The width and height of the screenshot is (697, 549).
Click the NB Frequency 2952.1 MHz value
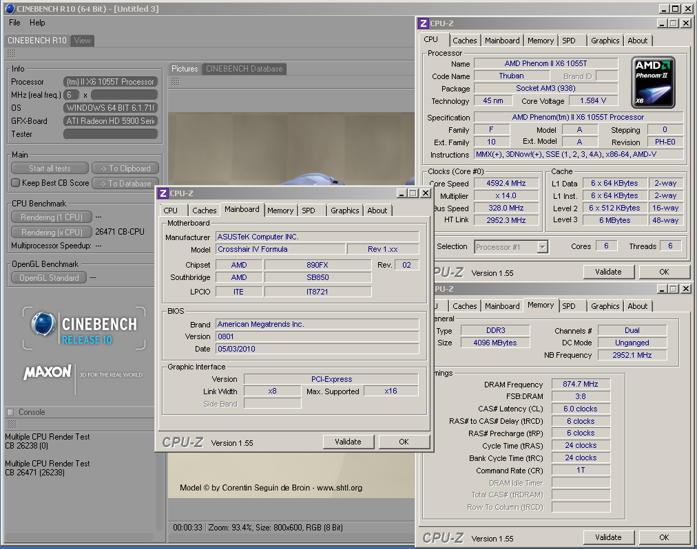click(x=632, y=355)
